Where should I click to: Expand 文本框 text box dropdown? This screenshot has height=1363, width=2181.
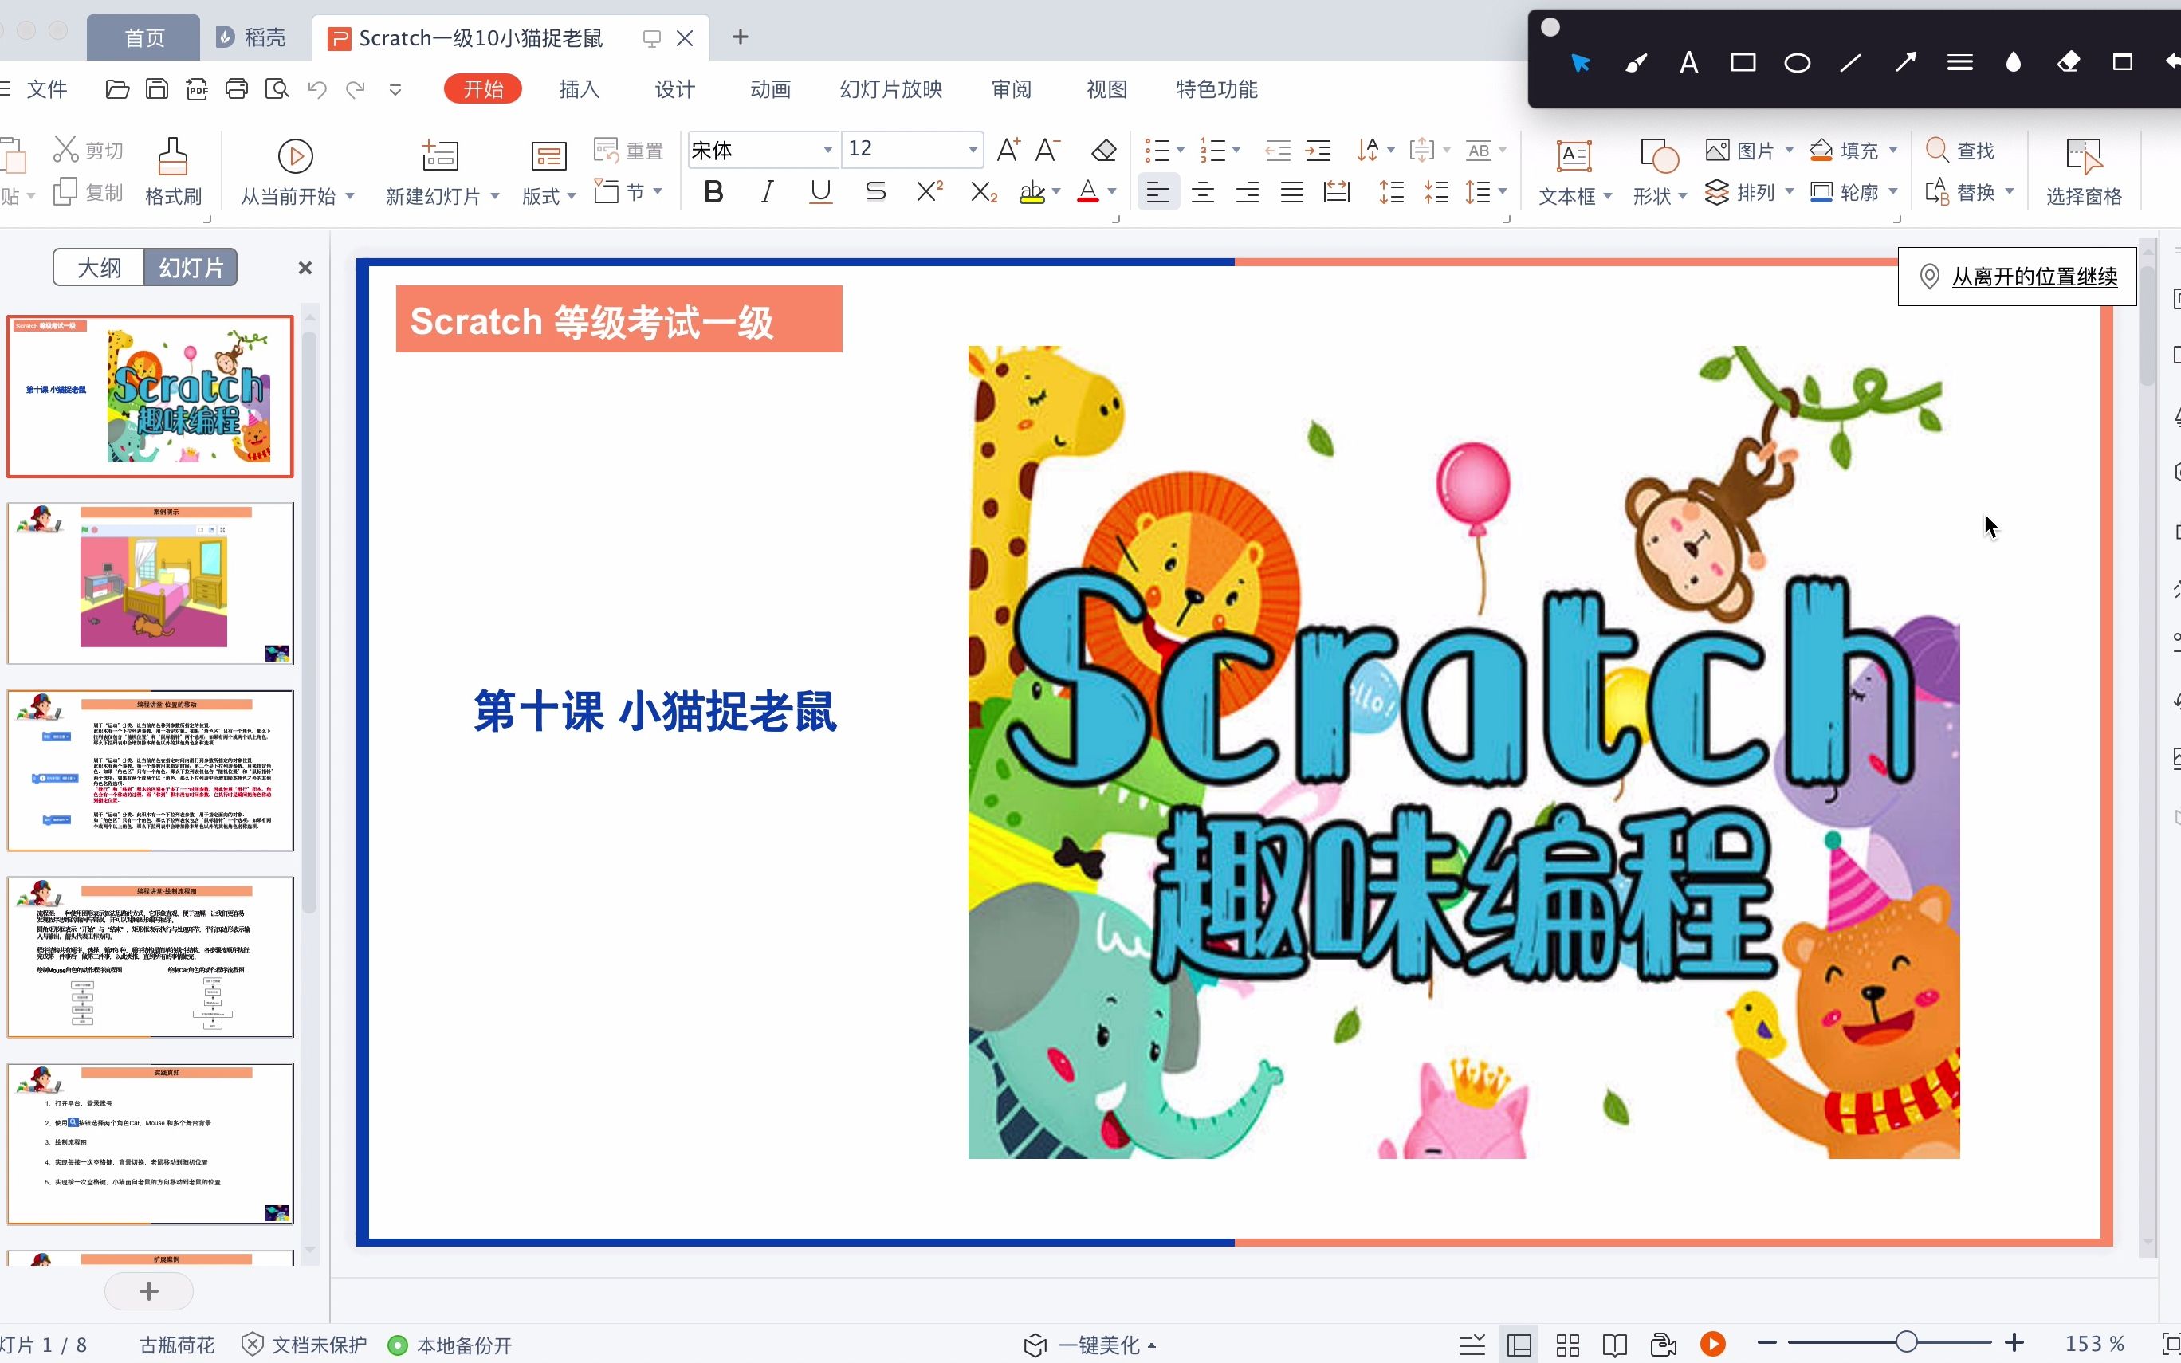tap(1608, 195)
